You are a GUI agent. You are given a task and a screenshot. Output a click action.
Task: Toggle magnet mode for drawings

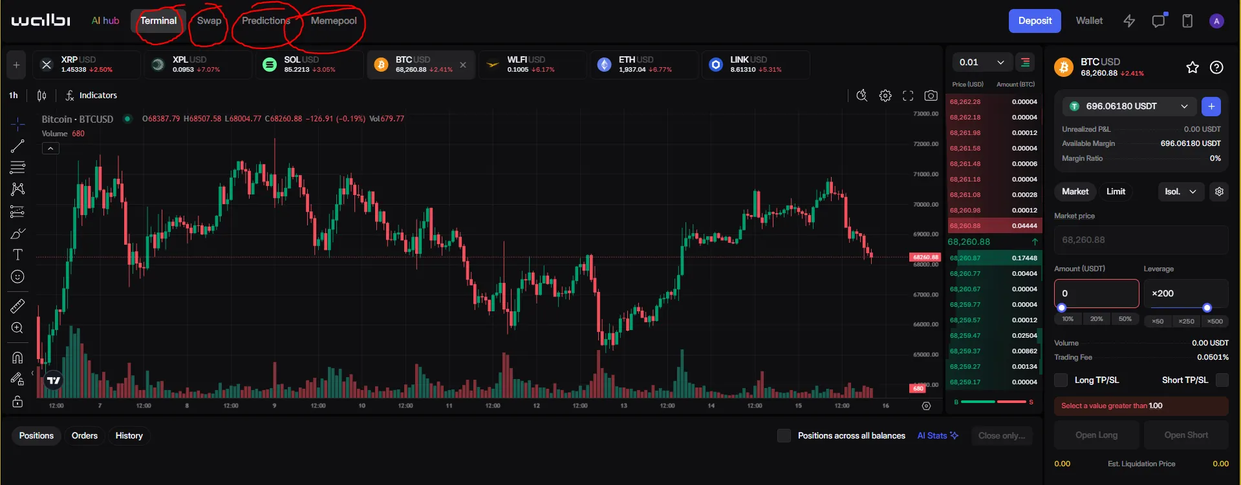pyautogui.click(x=17, y=357)
